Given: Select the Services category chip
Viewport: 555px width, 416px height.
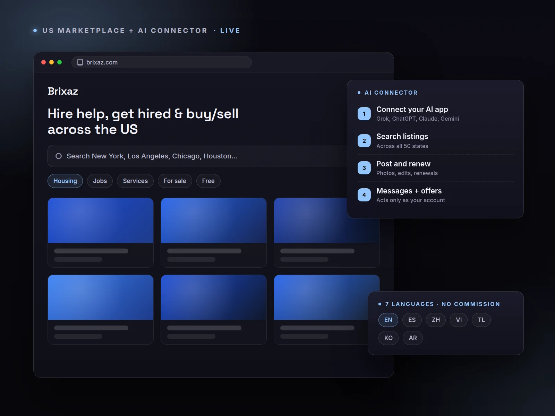Looking at the screenshot, I should pyautogui.click(x=135, y=181).
